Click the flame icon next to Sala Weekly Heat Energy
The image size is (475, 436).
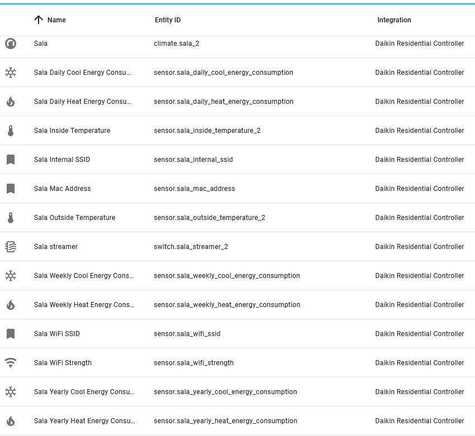point(11,304)
